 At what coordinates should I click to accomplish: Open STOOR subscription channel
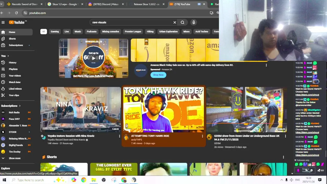[x=16, y=132]
